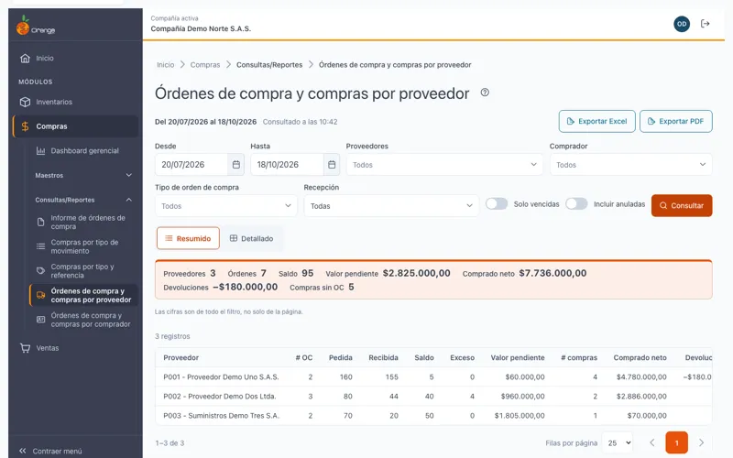Click the Informe de órdenes de compra document icon
733x458 pixels.
40,222
